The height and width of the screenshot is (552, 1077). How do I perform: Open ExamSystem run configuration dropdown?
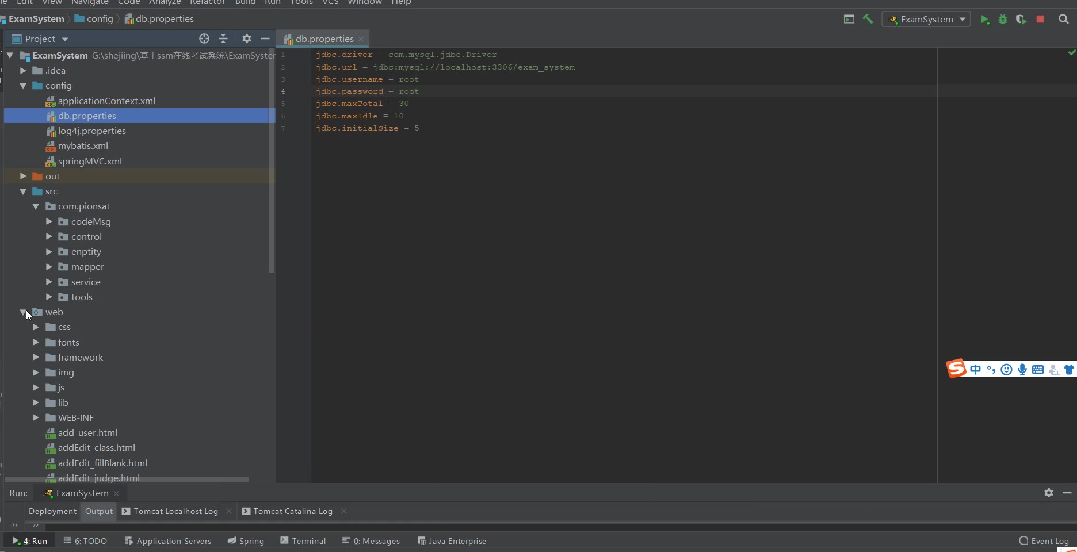(963, 20)
